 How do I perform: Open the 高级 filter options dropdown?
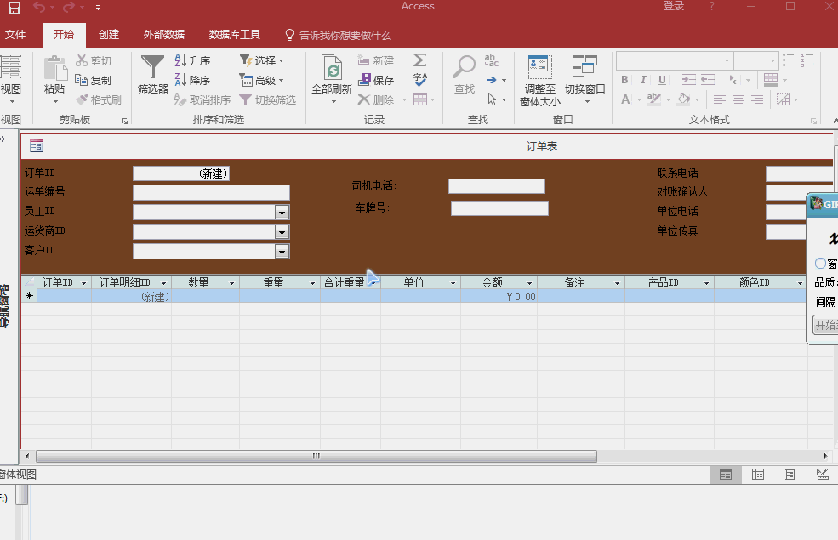click(x=261, y=80)
